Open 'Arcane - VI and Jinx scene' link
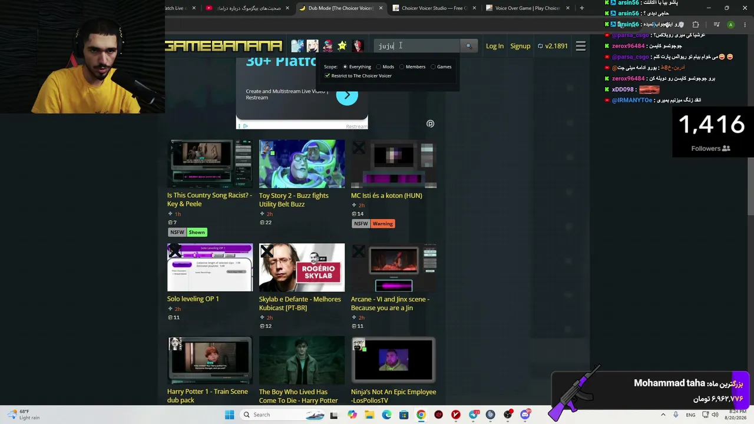 (x=390, y=303)
